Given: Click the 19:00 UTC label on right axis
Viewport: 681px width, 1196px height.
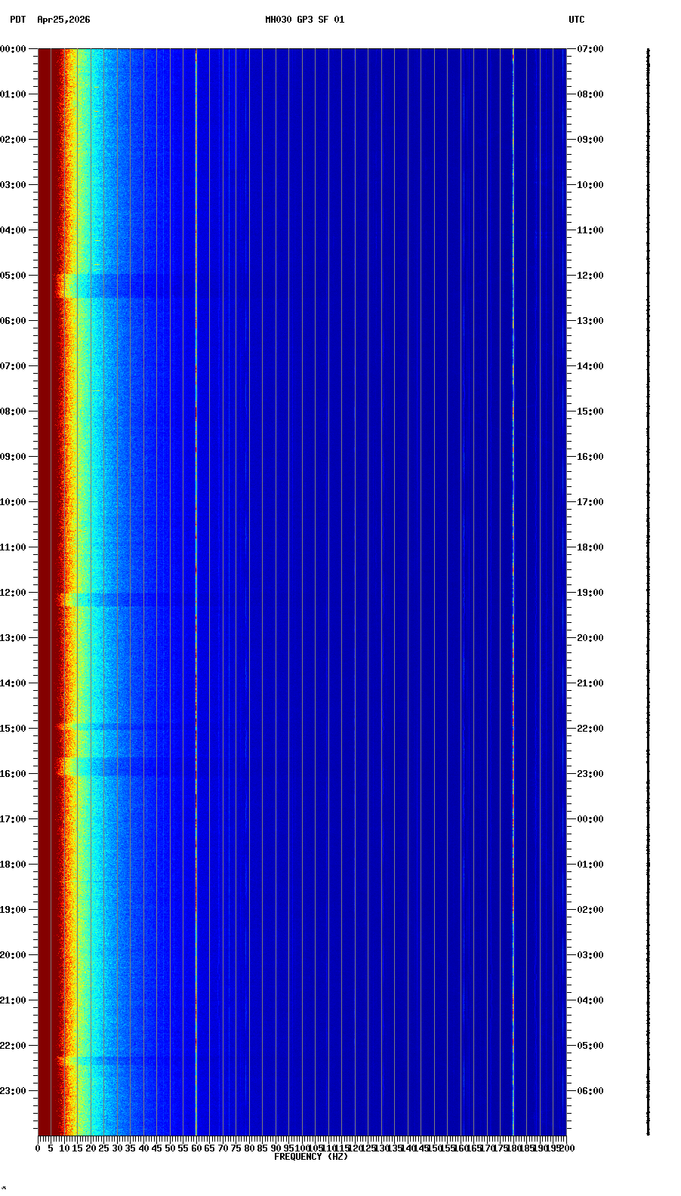Looking at the screenshot, I should coord(590,593).
